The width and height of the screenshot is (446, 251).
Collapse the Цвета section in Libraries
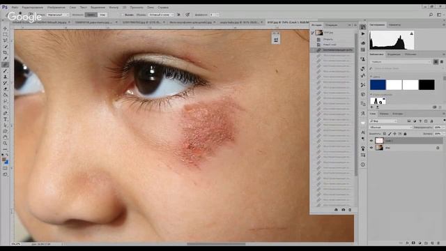click(371, 77)
